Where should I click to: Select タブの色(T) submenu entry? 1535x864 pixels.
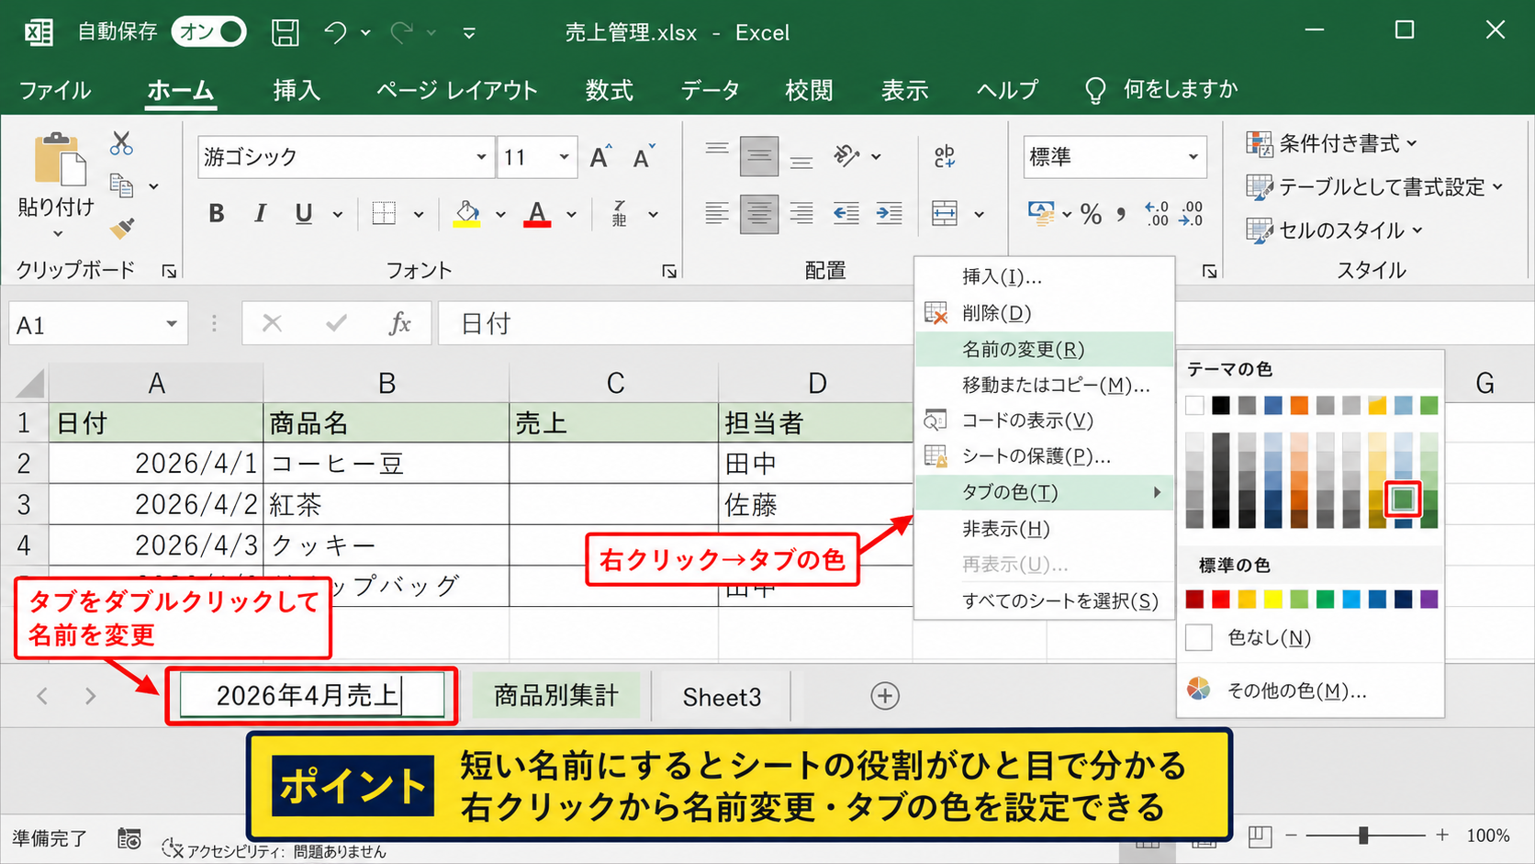point(1045,492)
